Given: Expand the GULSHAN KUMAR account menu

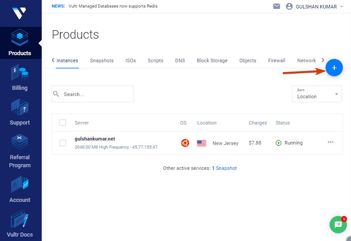Looking at the screenshot, I should pyautogui.click(x=342, y=7).
